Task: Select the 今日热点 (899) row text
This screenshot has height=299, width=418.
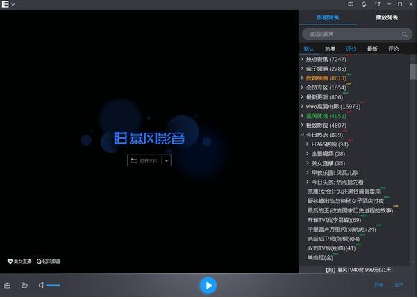Action: [x=324, y=135]
